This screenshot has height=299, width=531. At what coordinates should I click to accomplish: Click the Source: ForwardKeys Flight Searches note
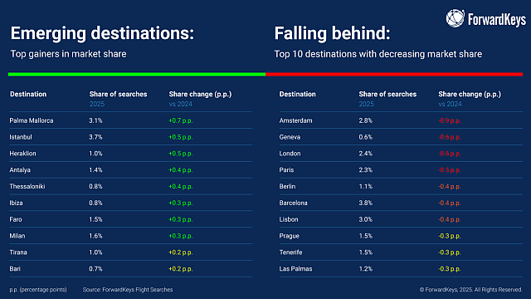128,290
